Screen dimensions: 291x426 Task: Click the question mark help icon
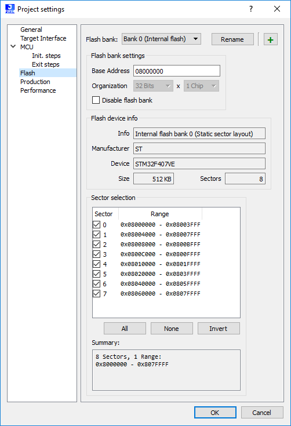(x=251, y=9)
